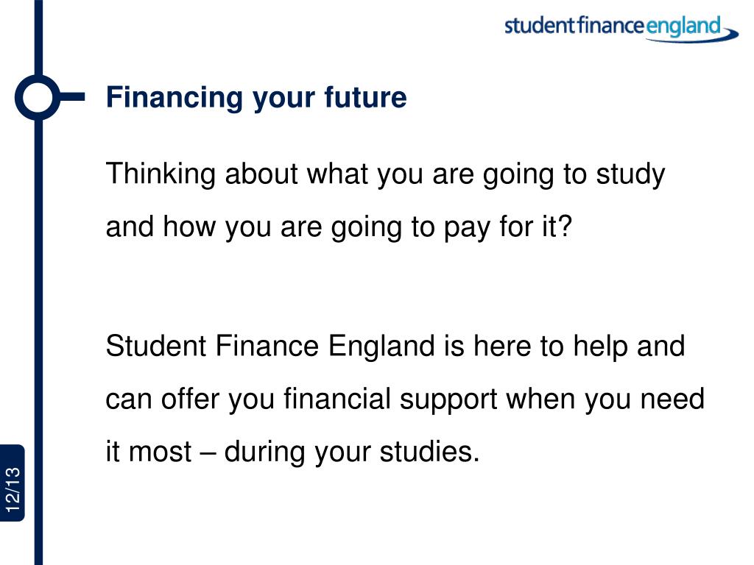Click the line 'can offer you financial support when you need'
This screenshot has width=754, height=565.
[x=405, y=399]
